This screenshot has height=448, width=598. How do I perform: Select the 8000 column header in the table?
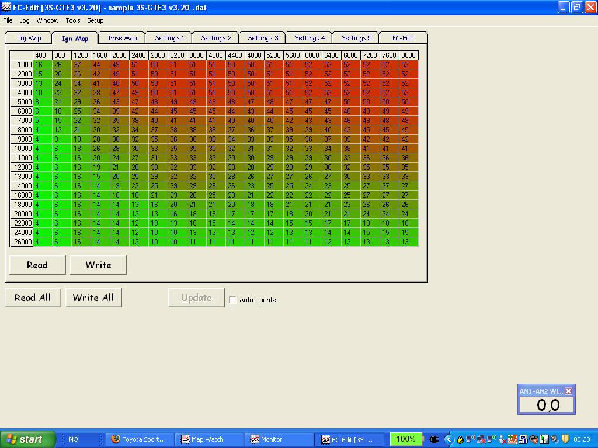pos(409,55)
